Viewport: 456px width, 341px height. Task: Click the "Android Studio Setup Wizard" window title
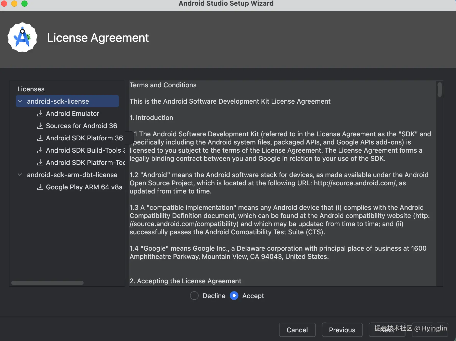226,3
